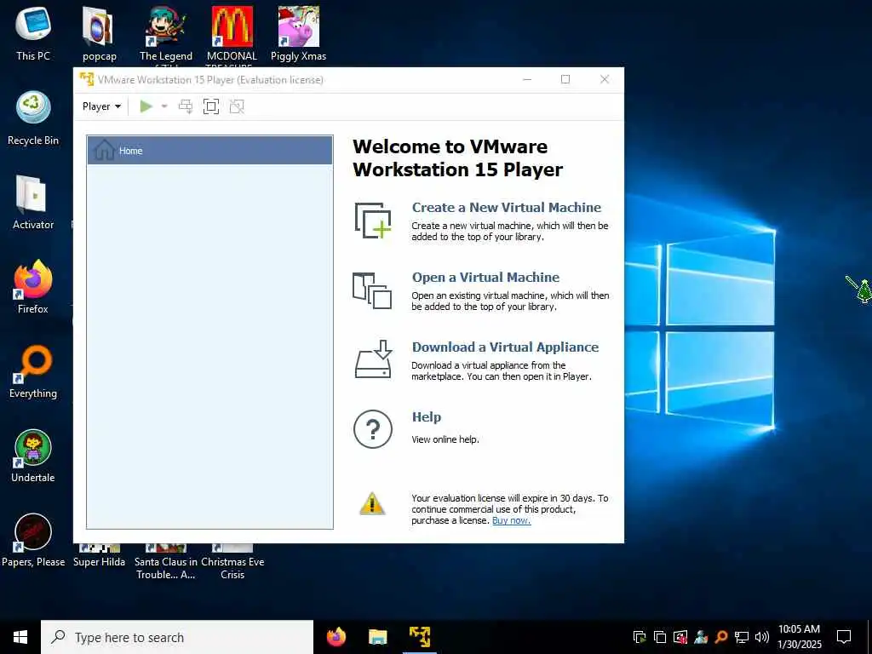Select Papers, Please desktop shortcut
This screenshot has height=654, width=872.
pyautogui.click(x=33, y=540)
